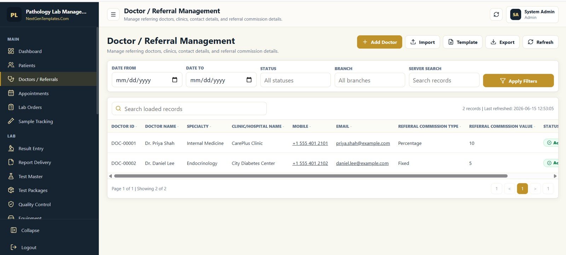Screen dimensions: 566x255
Task: Click the circular arrows icon on Refresh
Action: (531, 42)
